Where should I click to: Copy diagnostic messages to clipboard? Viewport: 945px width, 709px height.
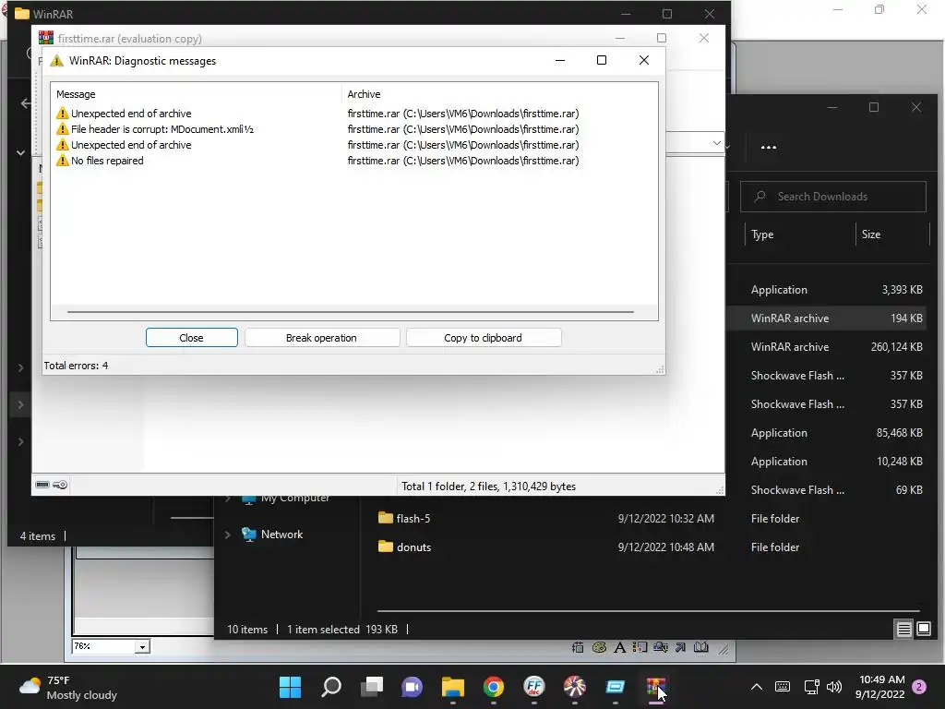(x=484, y=338)
